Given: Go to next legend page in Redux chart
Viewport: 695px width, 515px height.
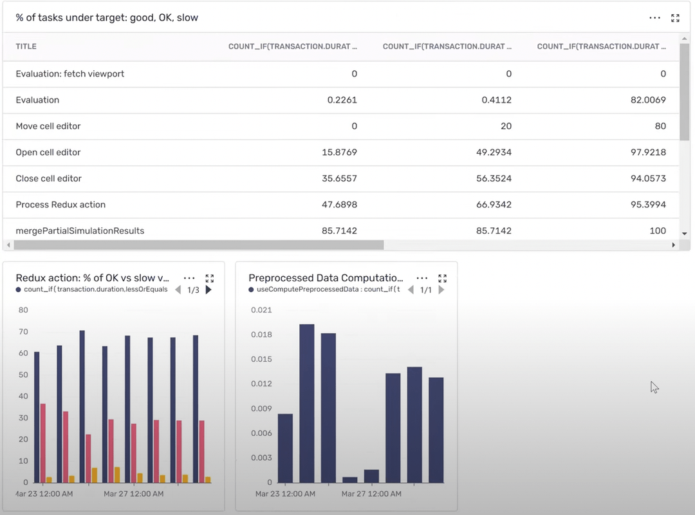Looking at the screenshot, I should coord(208,290).
